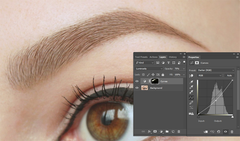This screenshot has width=240, height=141.
Task: Click the white point input slider
Action: point(233,117)
